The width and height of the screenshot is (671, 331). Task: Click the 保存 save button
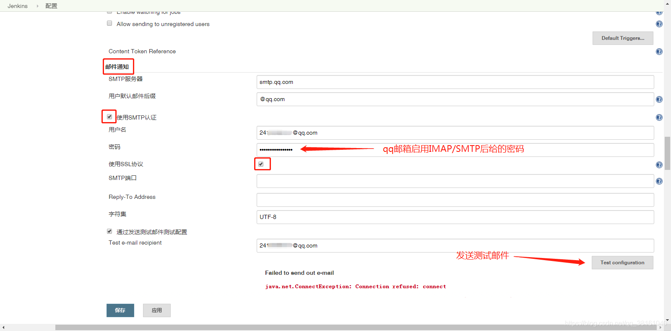click(120, 310)
